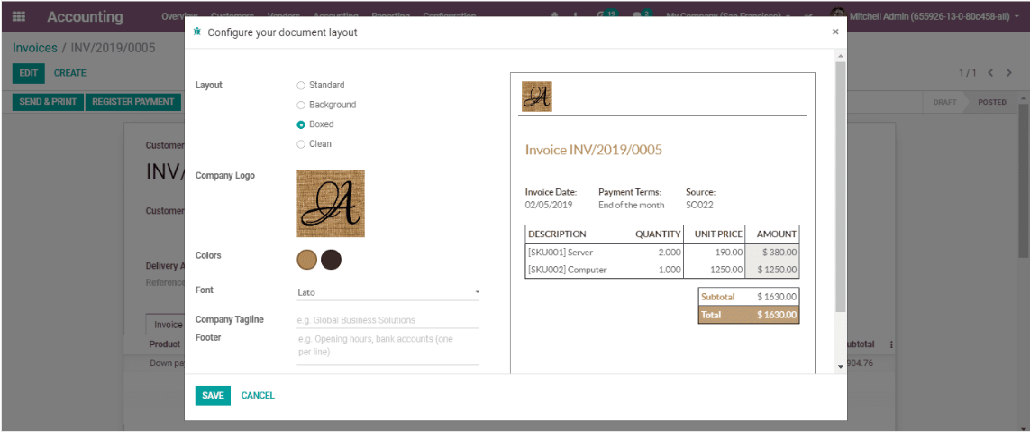Image resolution: width=1030 pixels, height=432 pixels.
Task: Go to Invoices breadcrumb link
Action: tap(35, 48)
